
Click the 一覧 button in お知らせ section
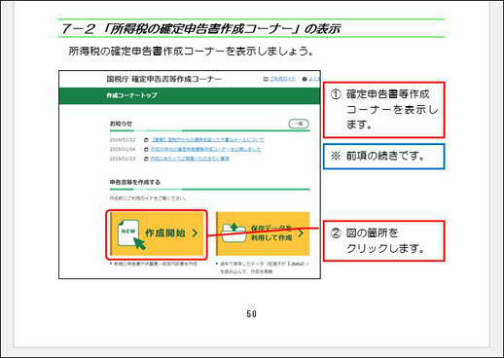point(299,124)
